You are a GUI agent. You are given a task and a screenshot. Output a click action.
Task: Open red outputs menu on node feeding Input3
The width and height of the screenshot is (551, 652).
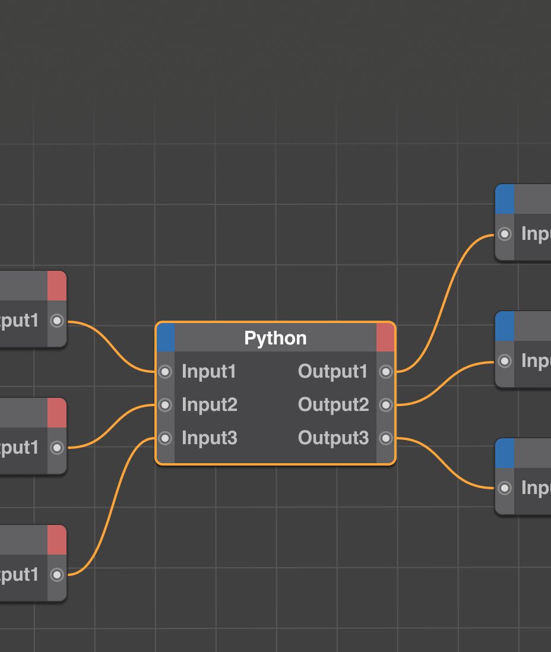pyautogui.click(x=57, y=540)
